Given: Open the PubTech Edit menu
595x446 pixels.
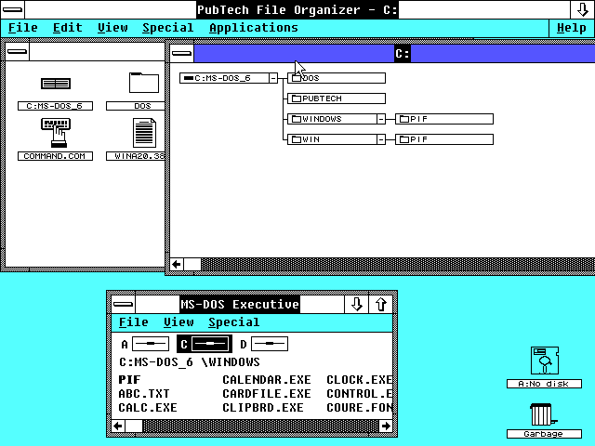Looking at the screenshot, I should 68,28.
